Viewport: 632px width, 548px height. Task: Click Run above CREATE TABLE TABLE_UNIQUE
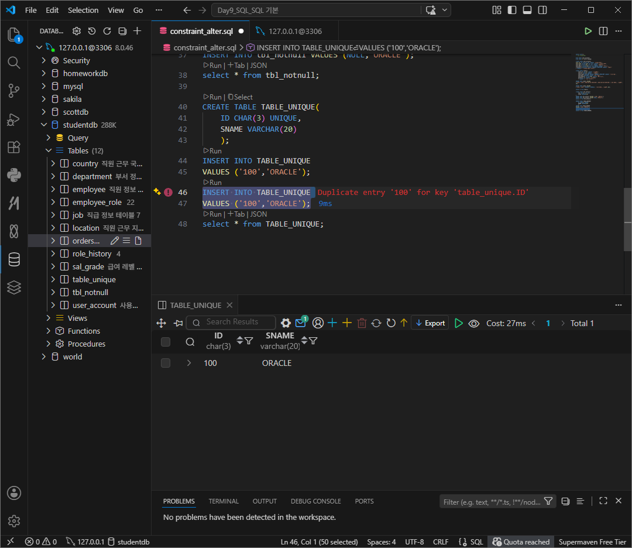[x=212, y=97]
